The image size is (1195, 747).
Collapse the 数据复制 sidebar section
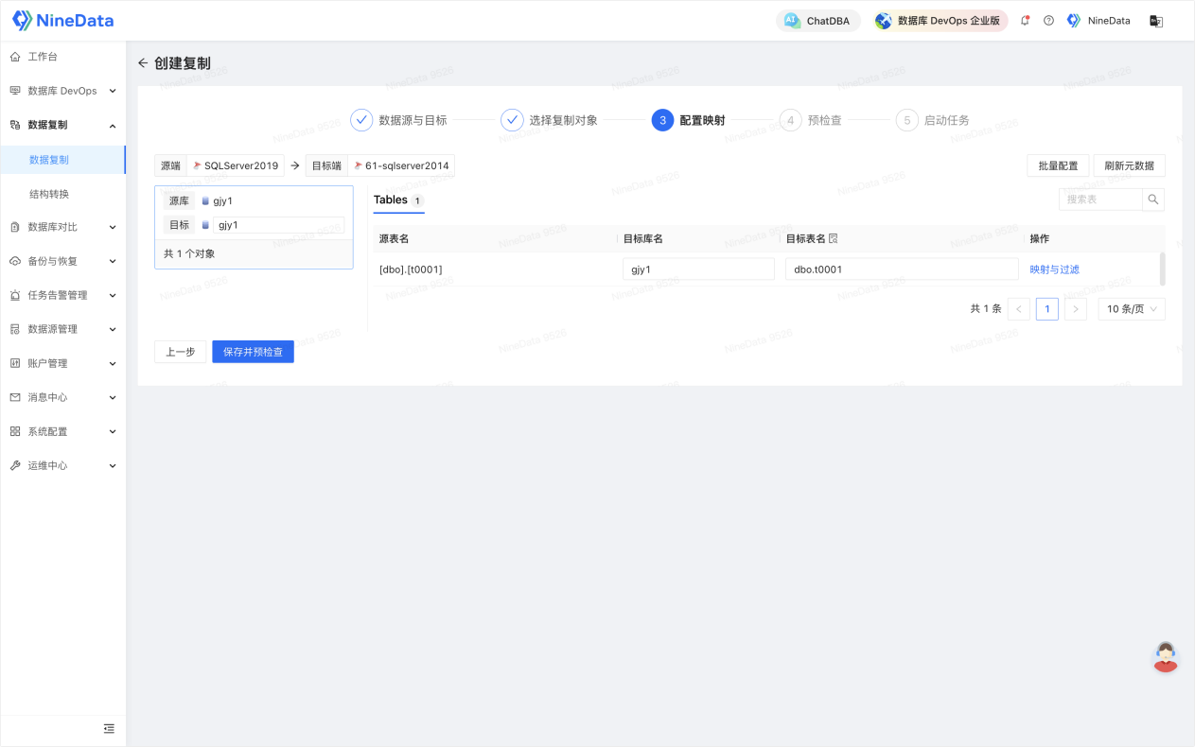[x=62, y=125]
